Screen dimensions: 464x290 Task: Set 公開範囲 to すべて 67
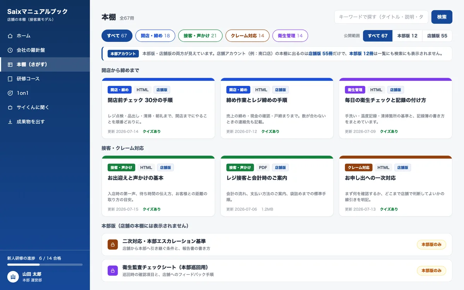tap(378, 36)
